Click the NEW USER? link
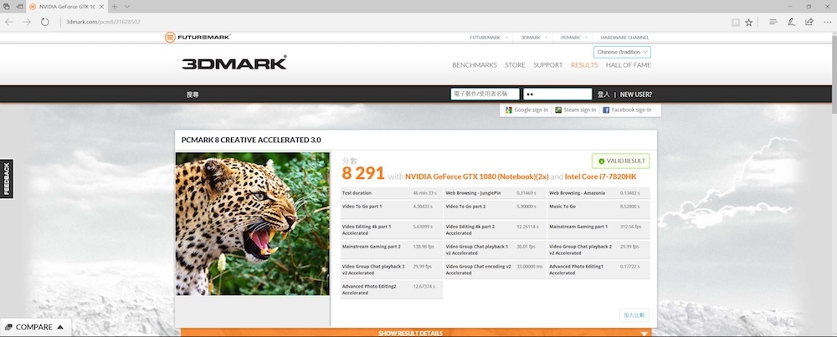Viewport: 837px width, 337px height. tap(636, 94)
